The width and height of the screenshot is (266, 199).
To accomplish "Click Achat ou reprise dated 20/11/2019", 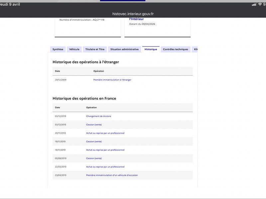I will 105,133.
